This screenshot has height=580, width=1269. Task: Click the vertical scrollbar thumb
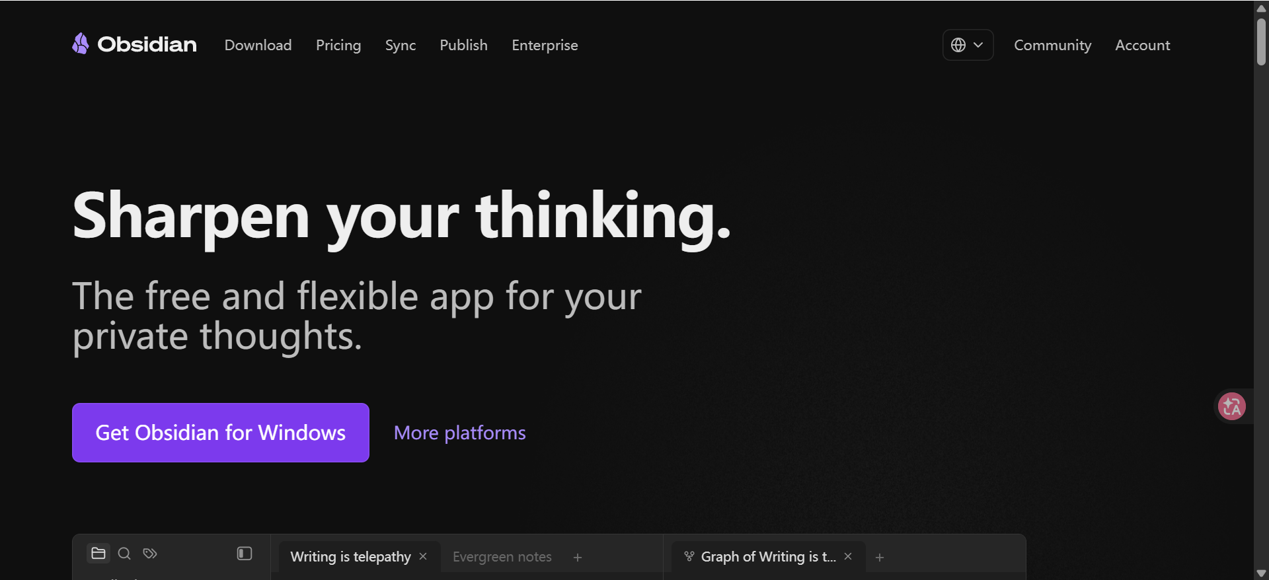pos(1261,41)
